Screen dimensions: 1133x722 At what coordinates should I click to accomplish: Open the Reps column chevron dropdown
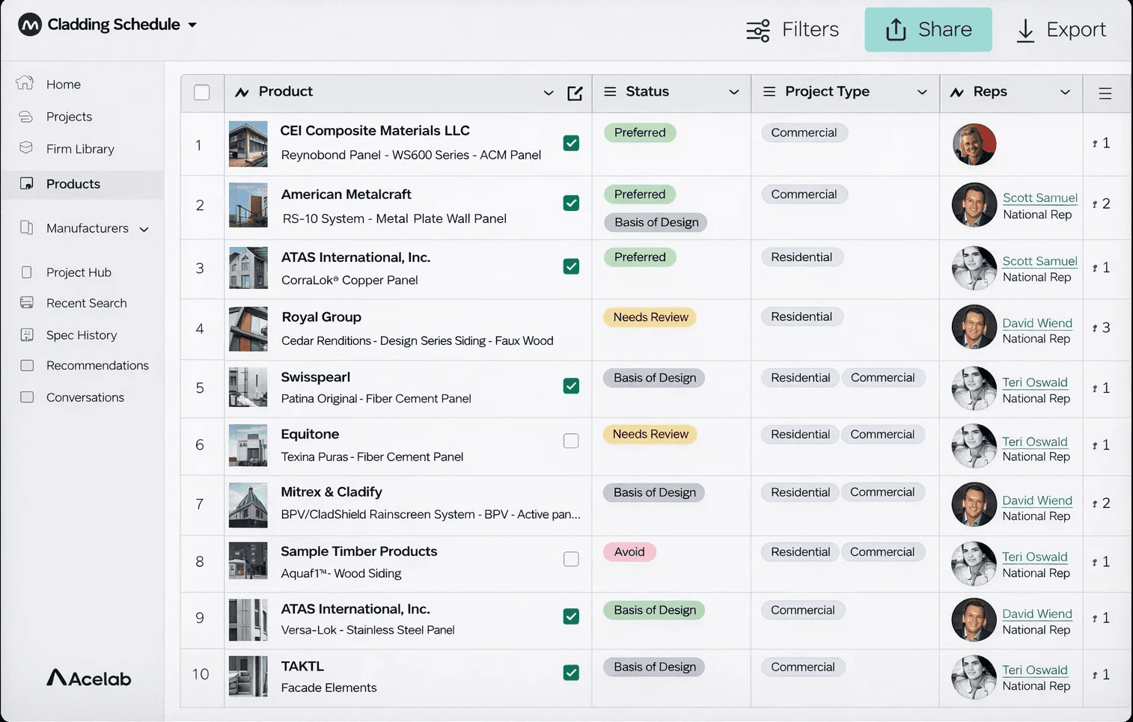(1065, 92)
